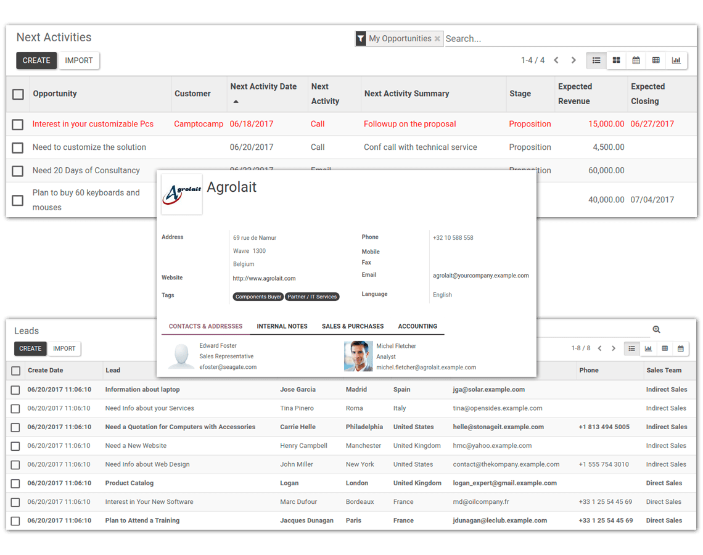Switch Next Activities to Pivot view
The height and width of the screenshot is (555, 703).
click(x=656, y=60)
